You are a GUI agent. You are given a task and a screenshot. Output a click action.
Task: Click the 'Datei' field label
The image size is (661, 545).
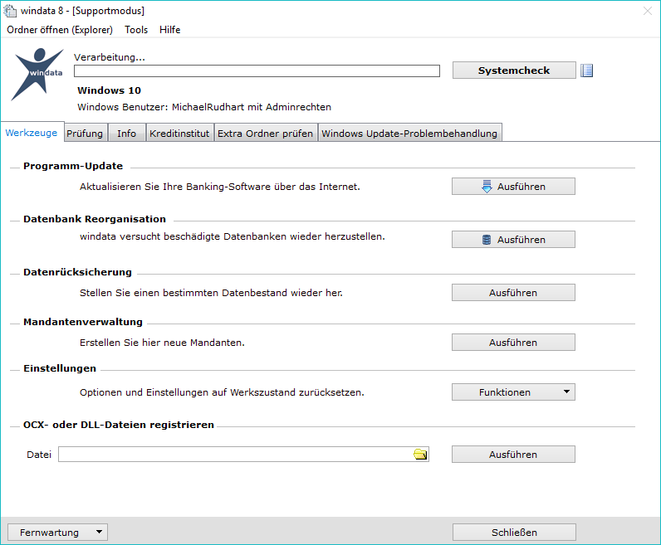[x=39, y=455]
